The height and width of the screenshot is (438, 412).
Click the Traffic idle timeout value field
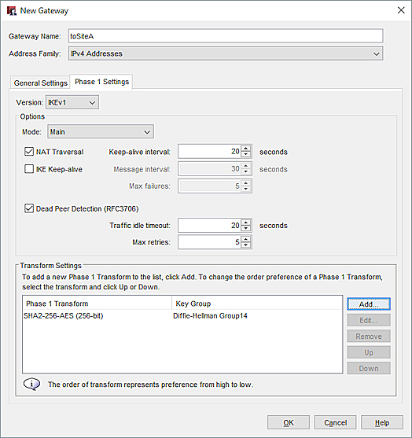click(x=209, y=226)
